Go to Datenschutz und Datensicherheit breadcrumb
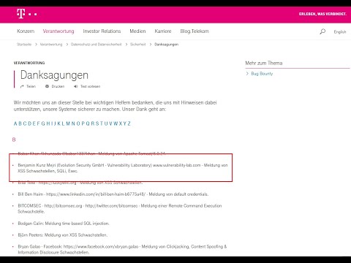Screen dimensions: 351x263 (x=97, y=45)
